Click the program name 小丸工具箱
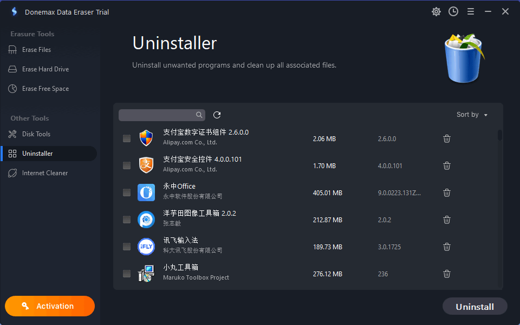The width and height of the screenshot is (520, 325). coord(180,268)
